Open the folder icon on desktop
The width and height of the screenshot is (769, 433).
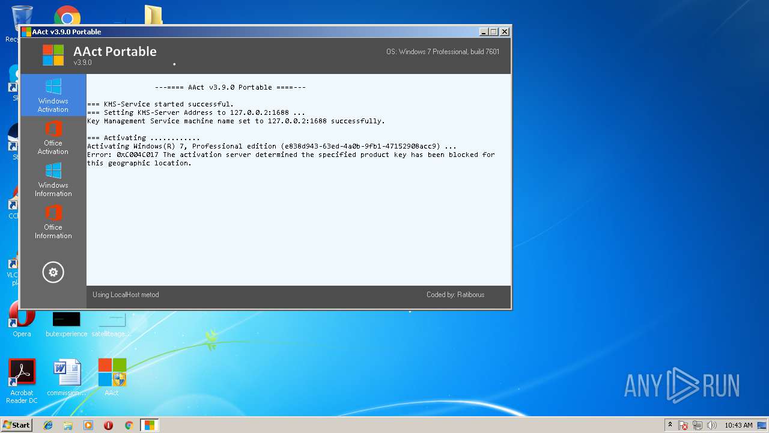click(x=153, y=16)
